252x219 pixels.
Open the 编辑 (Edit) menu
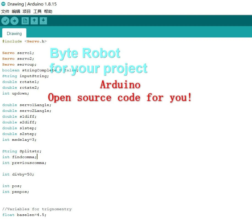tap(16, 12)
